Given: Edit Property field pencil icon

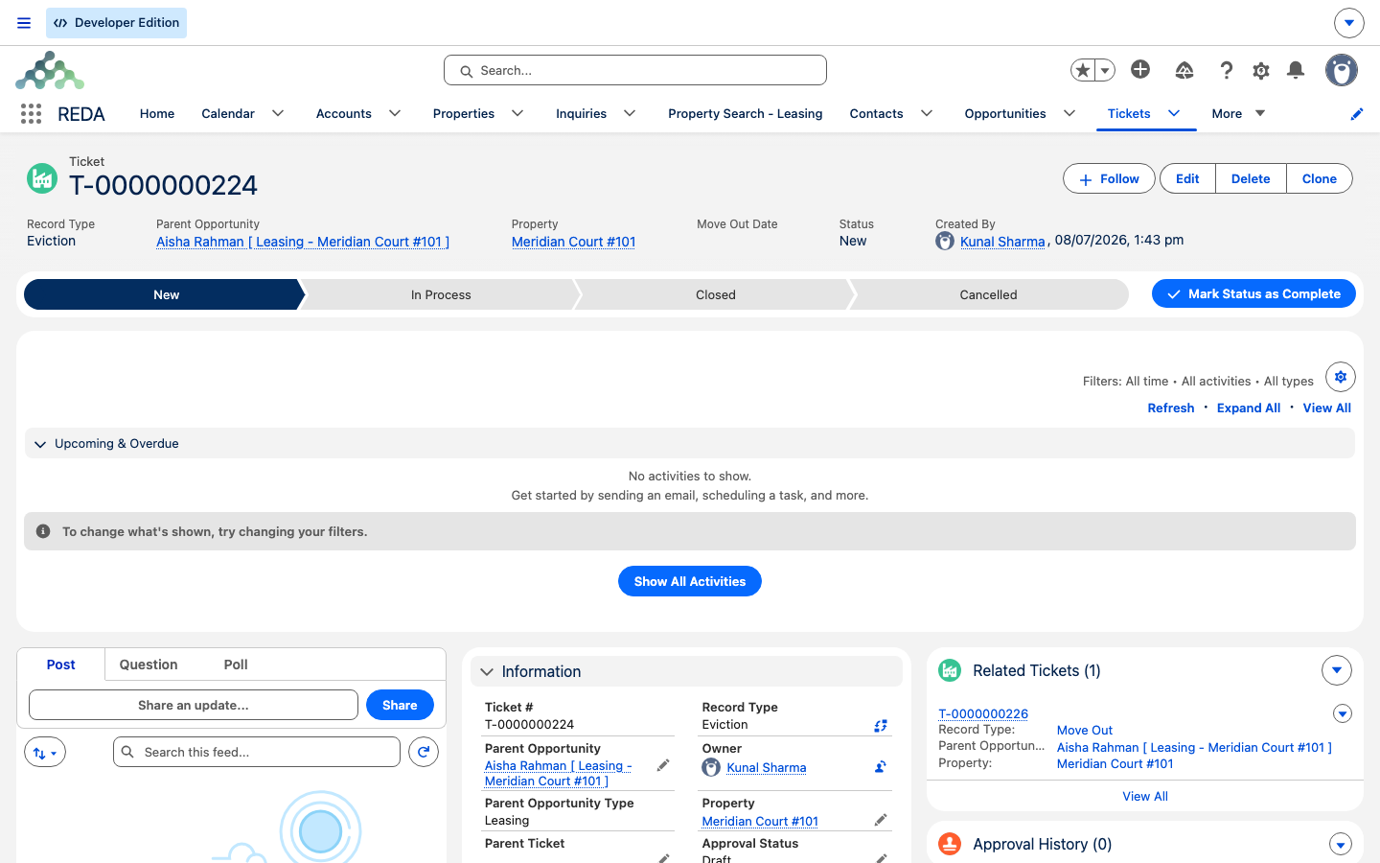Looking at the screenshot, I should click(x=881, y=820).
